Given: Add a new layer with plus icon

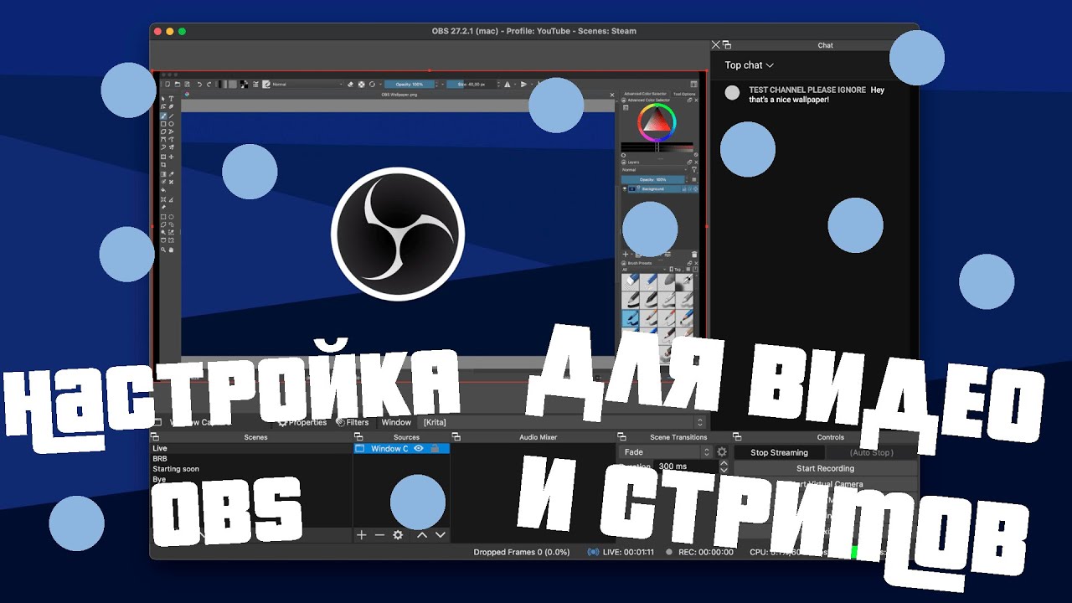Looking at the screenshot, I should 626,255.
